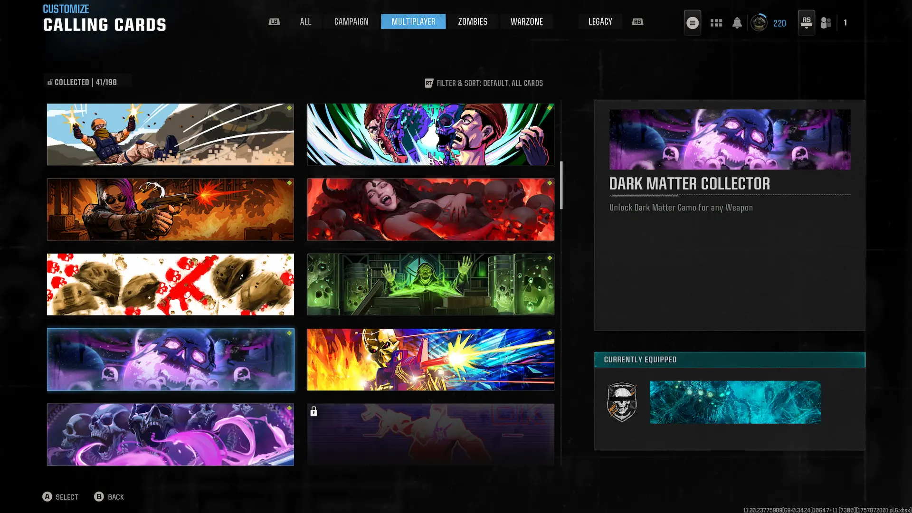Screen dimensions: 912x513
Task: Switch to the Zombies tab
Action: [472, 22]
